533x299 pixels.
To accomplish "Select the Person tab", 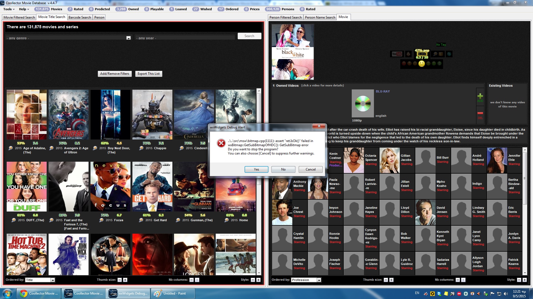I will [99, 17].
